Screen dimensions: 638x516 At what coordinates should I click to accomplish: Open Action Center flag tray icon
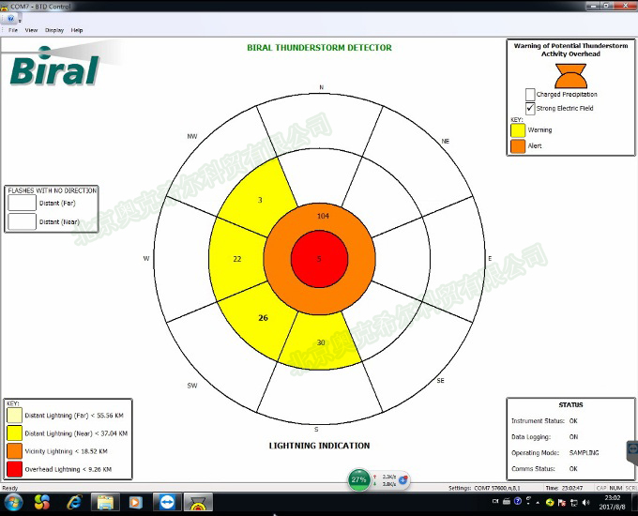[562, 503]
